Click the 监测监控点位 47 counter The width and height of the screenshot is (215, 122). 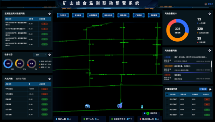122,119
